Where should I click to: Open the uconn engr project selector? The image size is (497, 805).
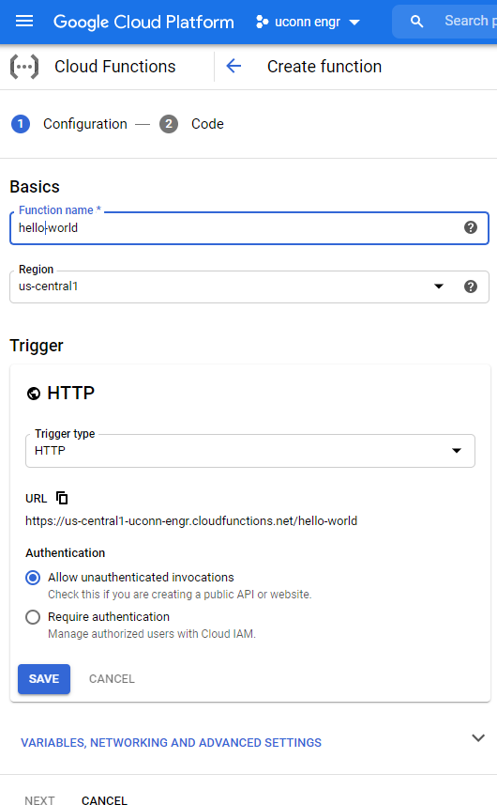308,22
